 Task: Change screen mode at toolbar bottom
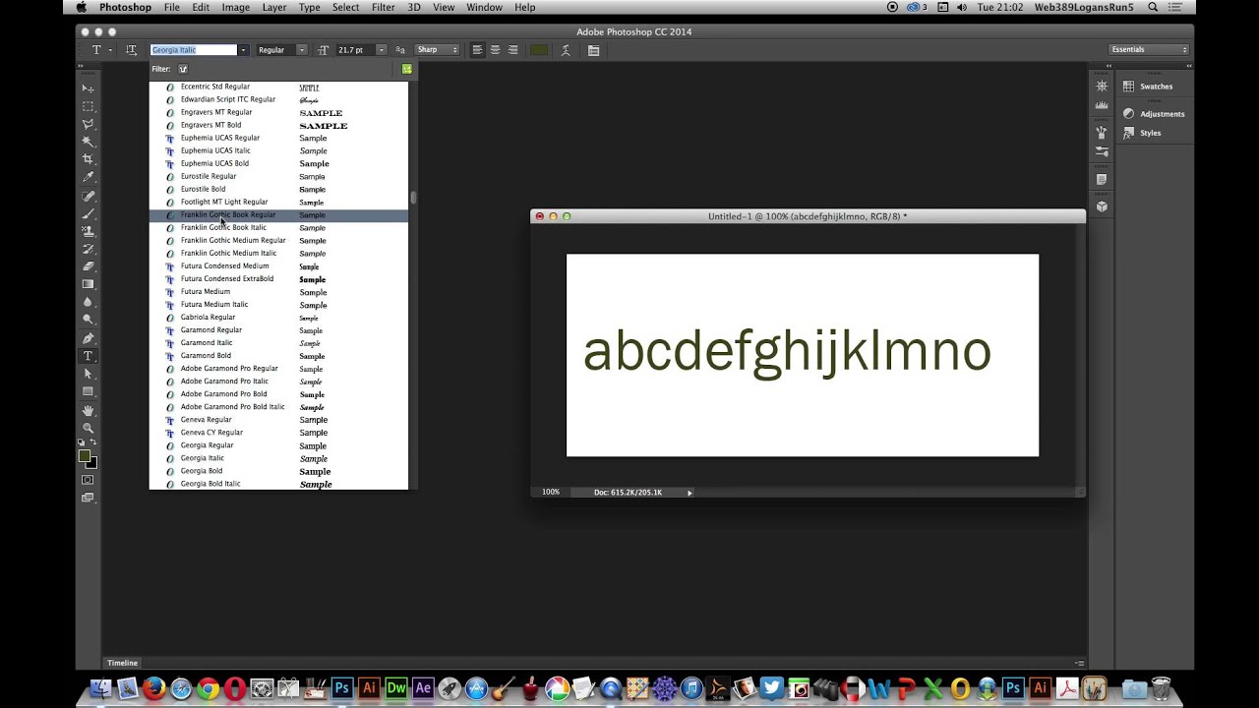coord(88,498)
